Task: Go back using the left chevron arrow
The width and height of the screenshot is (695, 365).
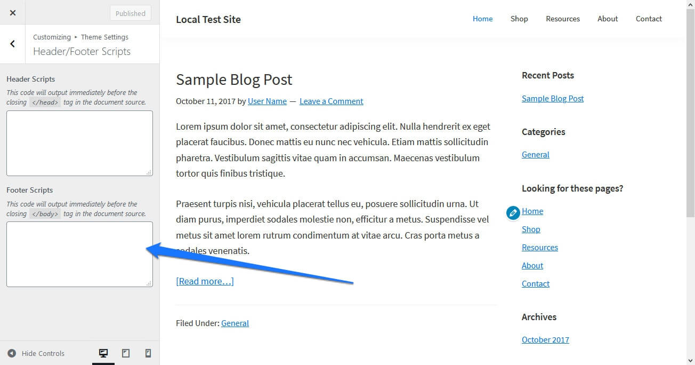Action: point(13,44)
